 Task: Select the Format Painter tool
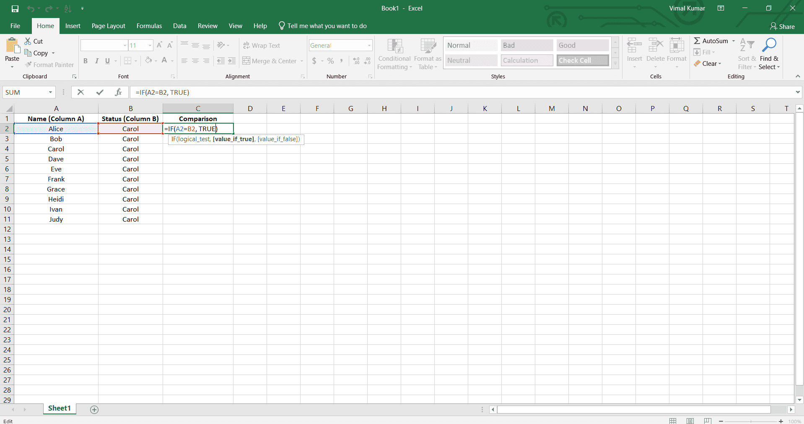(x=49, y=65)
